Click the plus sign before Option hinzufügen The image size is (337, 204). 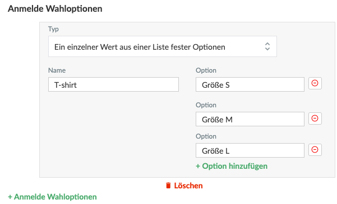point(198,167)
